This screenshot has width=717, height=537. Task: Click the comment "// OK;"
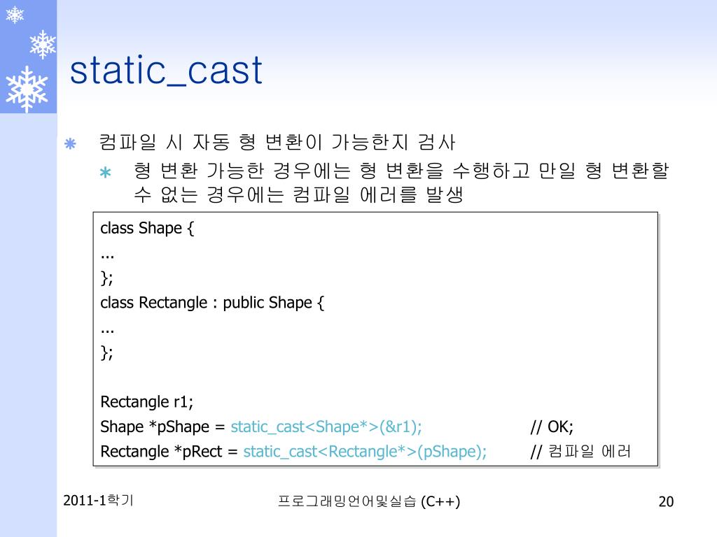[552, 427]
